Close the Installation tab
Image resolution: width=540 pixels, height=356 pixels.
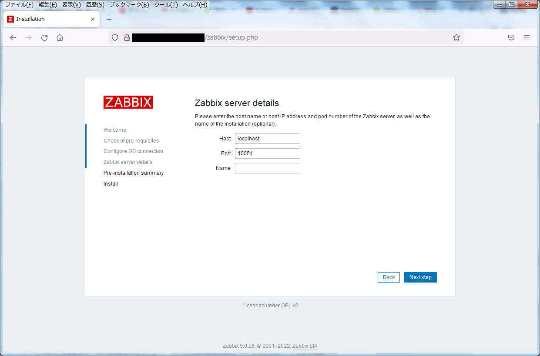point(93,19)
